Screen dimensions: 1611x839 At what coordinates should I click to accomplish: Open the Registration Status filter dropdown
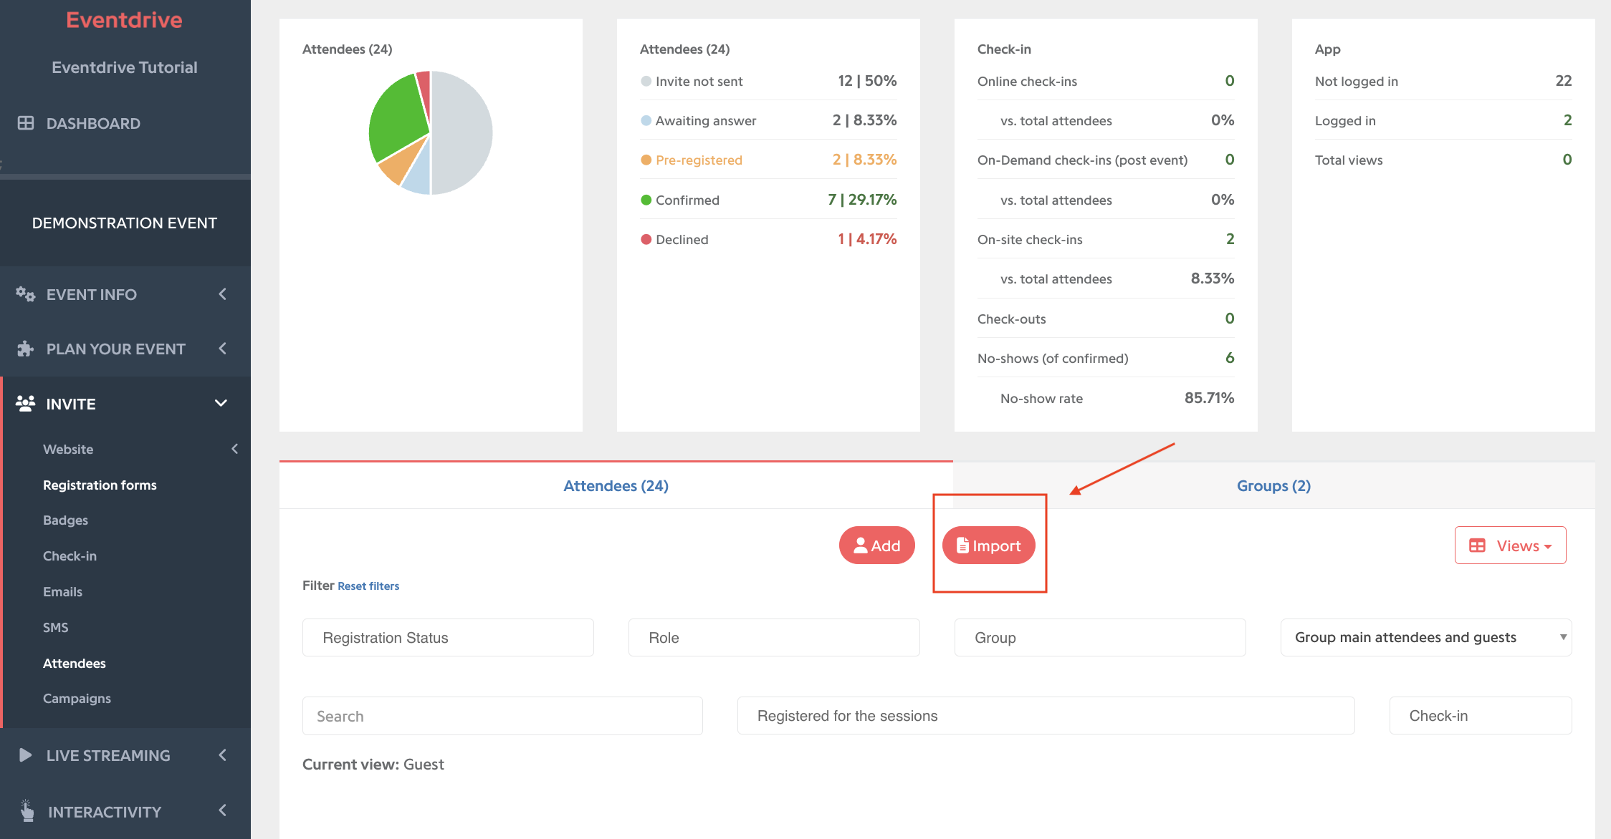448,637
